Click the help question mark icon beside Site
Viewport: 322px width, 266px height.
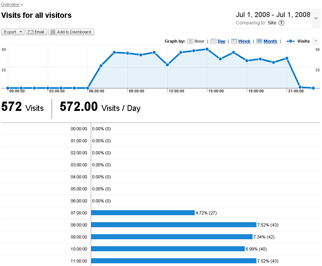coord(281,23)
